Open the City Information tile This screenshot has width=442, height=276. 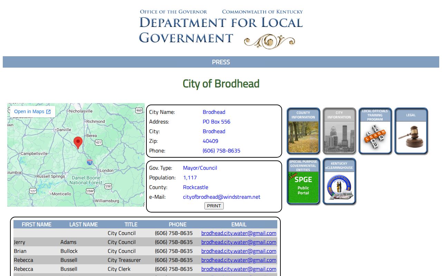339,131
